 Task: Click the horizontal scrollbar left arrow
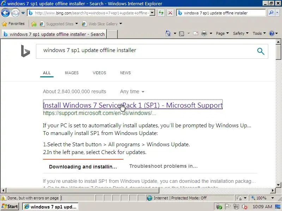click(3, 190)
